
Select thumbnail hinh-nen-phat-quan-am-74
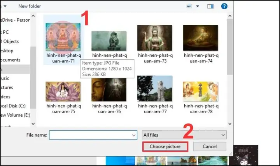tap(200, 38)
